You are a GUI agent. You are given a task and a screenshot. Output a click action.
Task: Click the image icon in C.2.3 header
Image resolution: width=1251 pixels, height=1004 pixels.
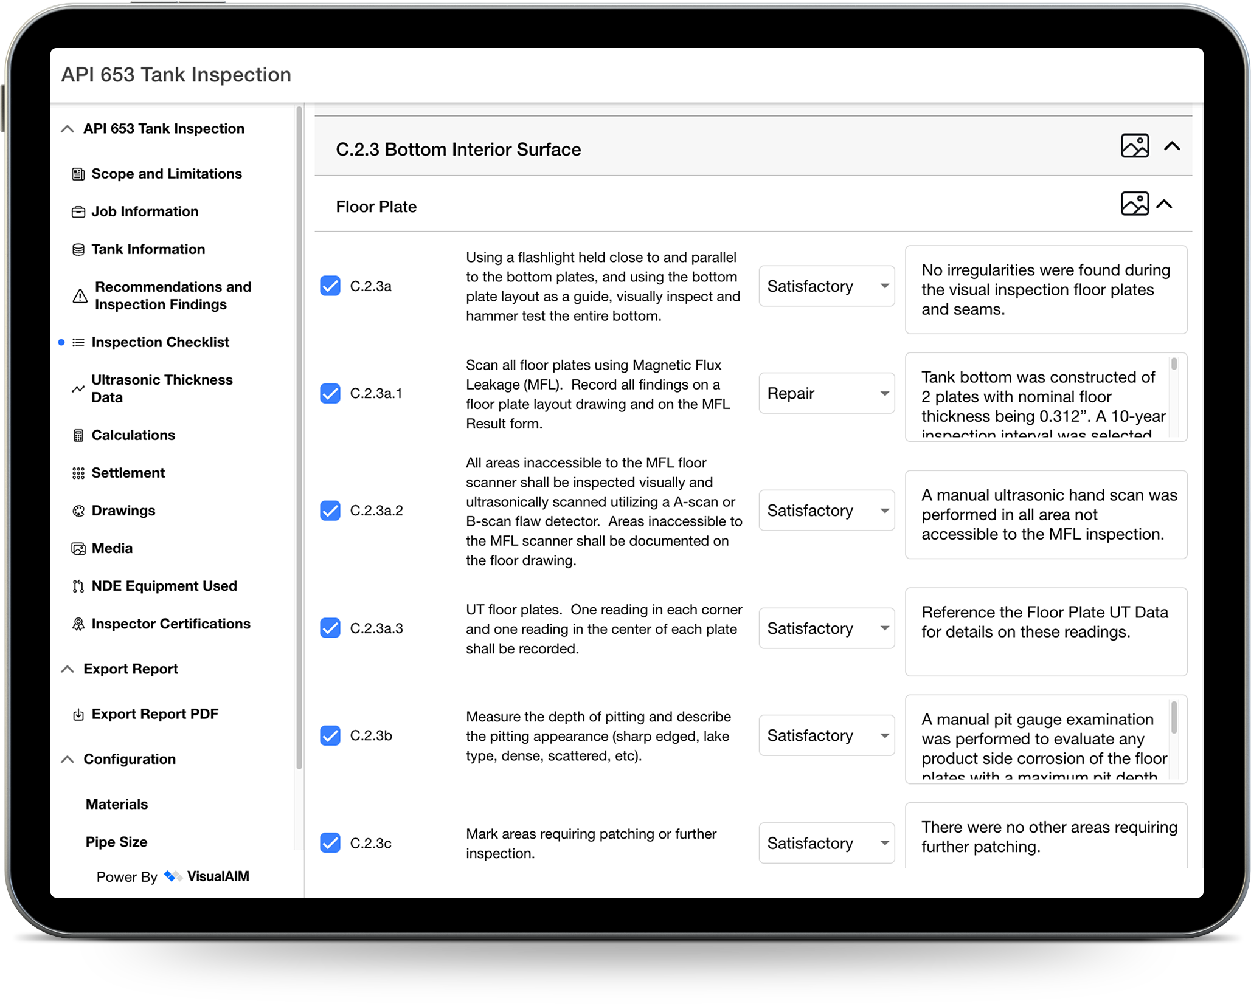[1134, 146]
